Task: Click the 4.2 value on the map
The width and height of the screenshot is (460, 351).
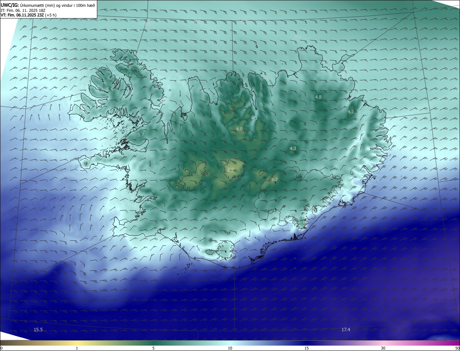Action: pos(350,112)
